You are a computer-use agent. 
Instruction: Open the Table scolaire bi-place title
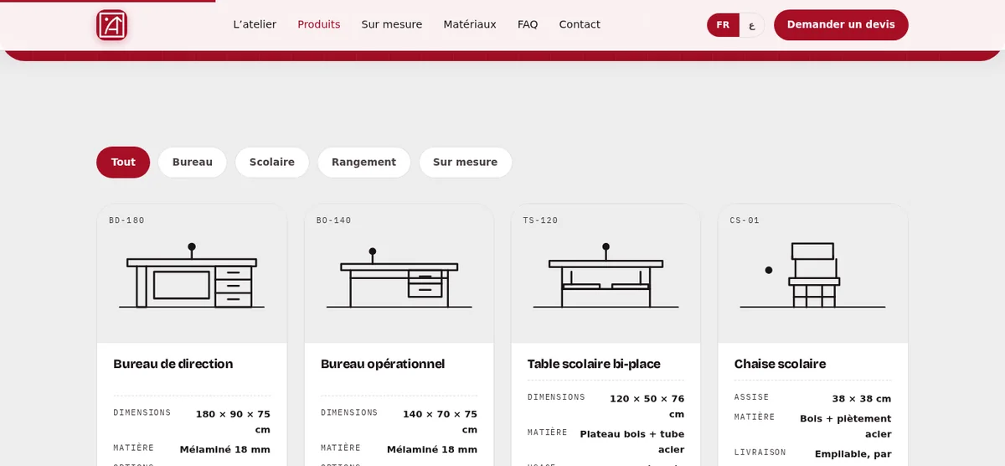tap(594, 364)
